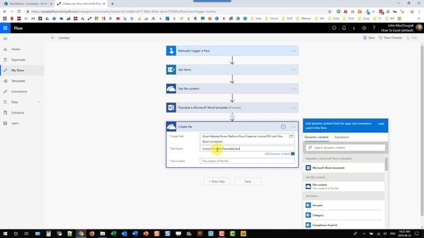The image size is (424, 238).
Task: Click the browser address bar
Action: pyautogui.click(x=176, y=11)
